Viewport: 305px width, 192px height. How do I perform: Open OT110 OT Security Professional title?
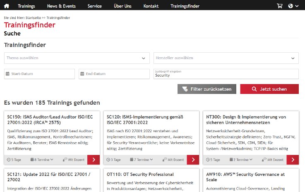point(140,174)
